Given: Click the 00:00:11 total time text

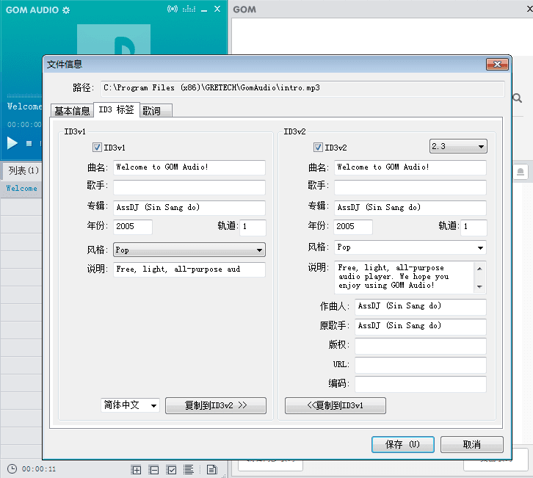Looking at the screenshot, I should point(39,469).
